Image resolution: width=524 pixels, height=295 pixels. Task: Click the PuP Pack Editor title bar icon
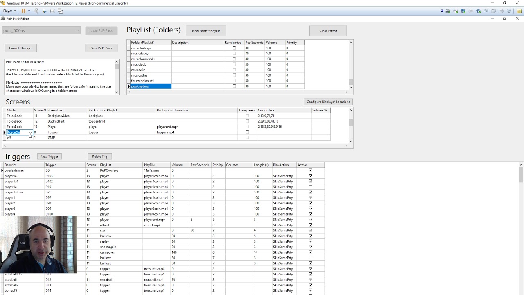tap(3, 18)
